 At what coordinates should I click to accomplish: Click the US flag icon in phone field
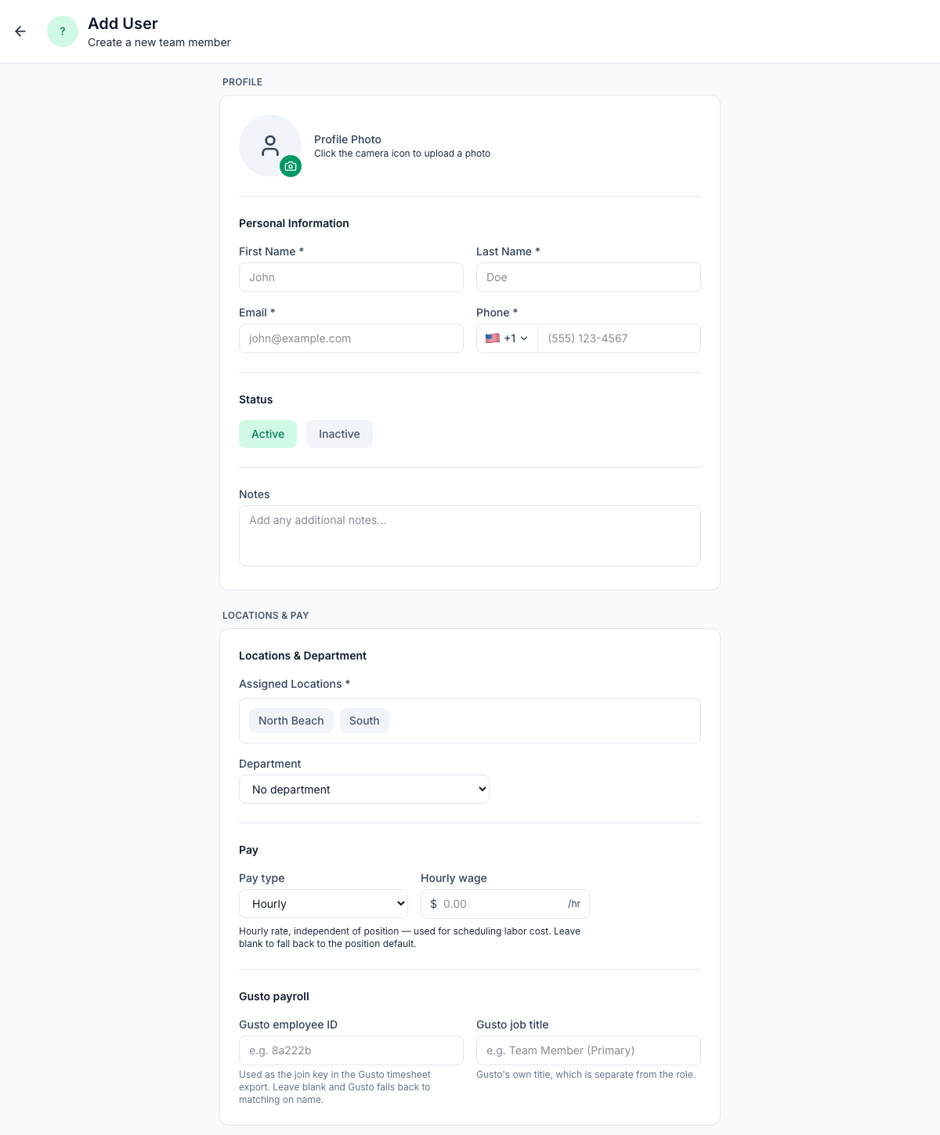pos(493,338)
